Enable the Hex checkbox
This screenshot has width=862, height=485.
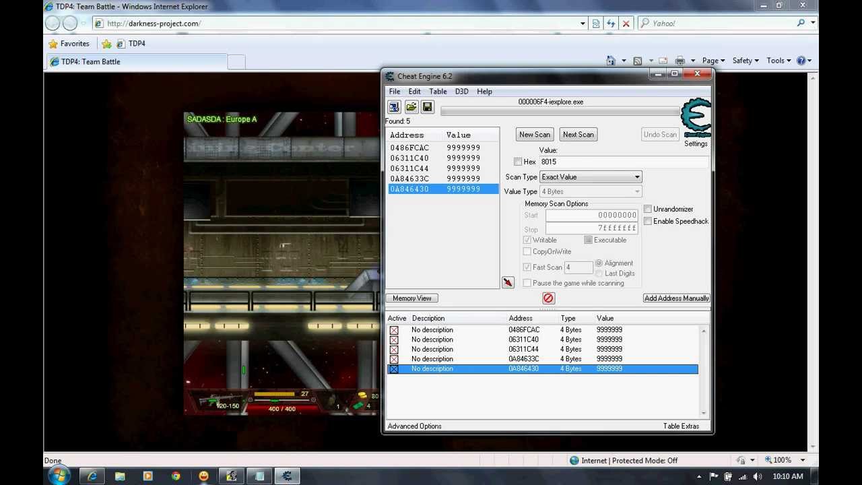(x=517, y=162)
